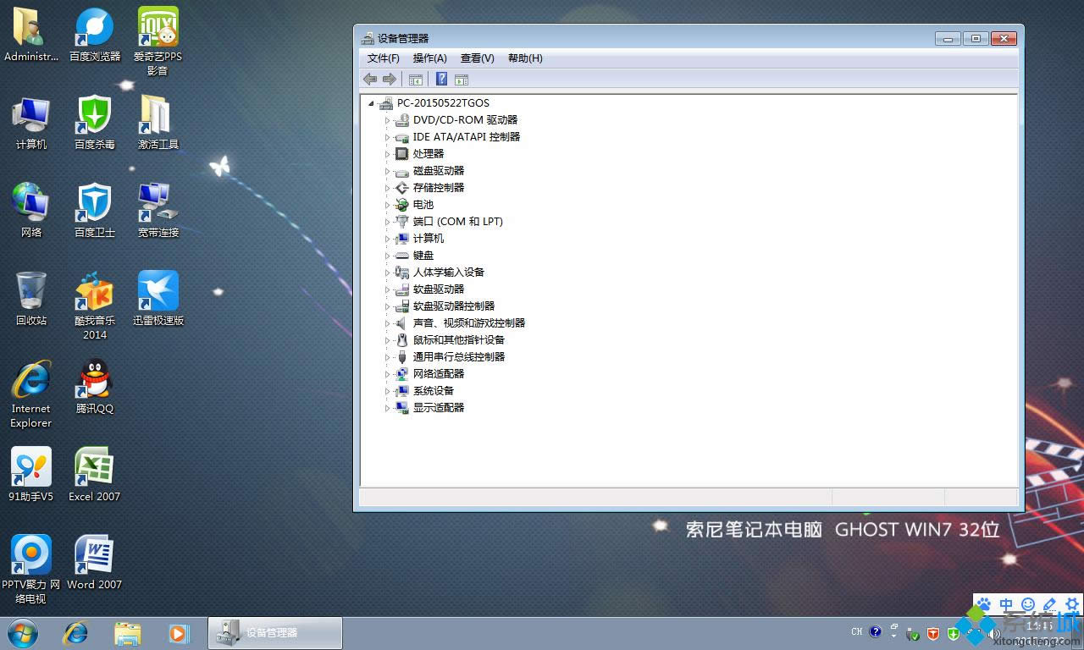Viewport: 1084px width, 650px height.
Task: Select the 磁盘驱动器 device category entry
Action: coord(438,170)
